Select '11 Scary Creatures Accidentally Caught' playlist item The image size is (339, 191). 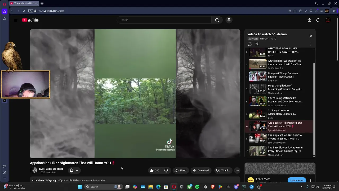point(279,114)
